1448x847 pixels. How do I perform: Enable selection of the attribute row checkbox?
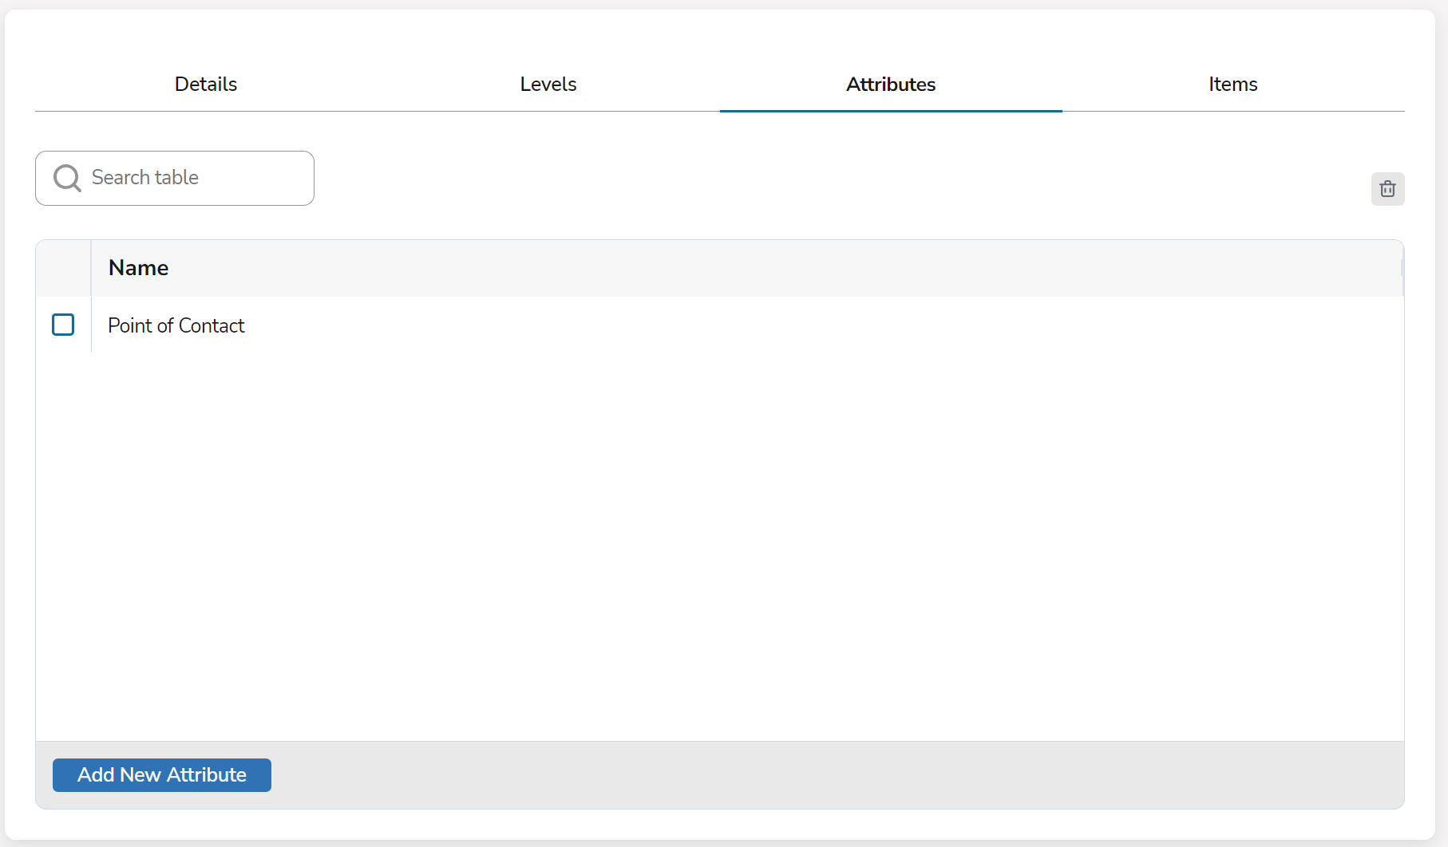point(63,325)
